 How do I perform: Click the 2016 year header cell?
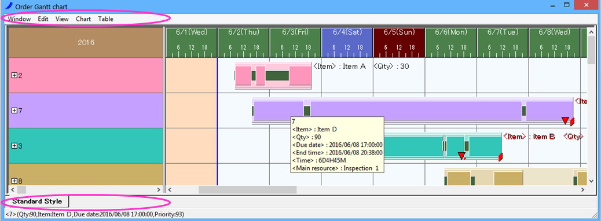coord(86,42)
